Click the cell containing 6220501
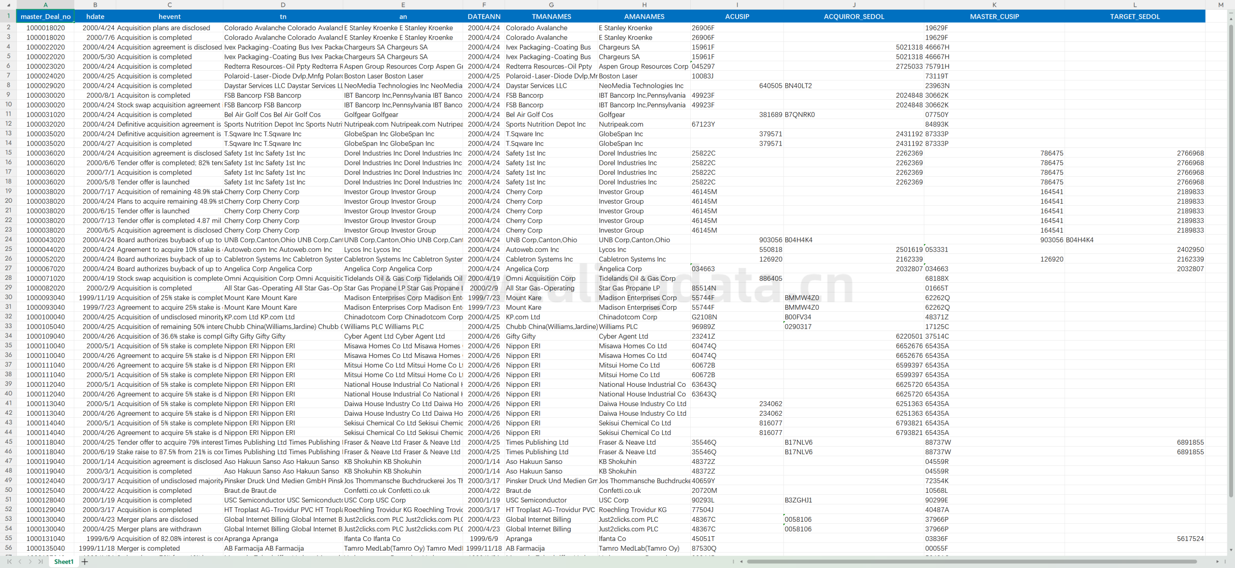 tap(854, 336)
